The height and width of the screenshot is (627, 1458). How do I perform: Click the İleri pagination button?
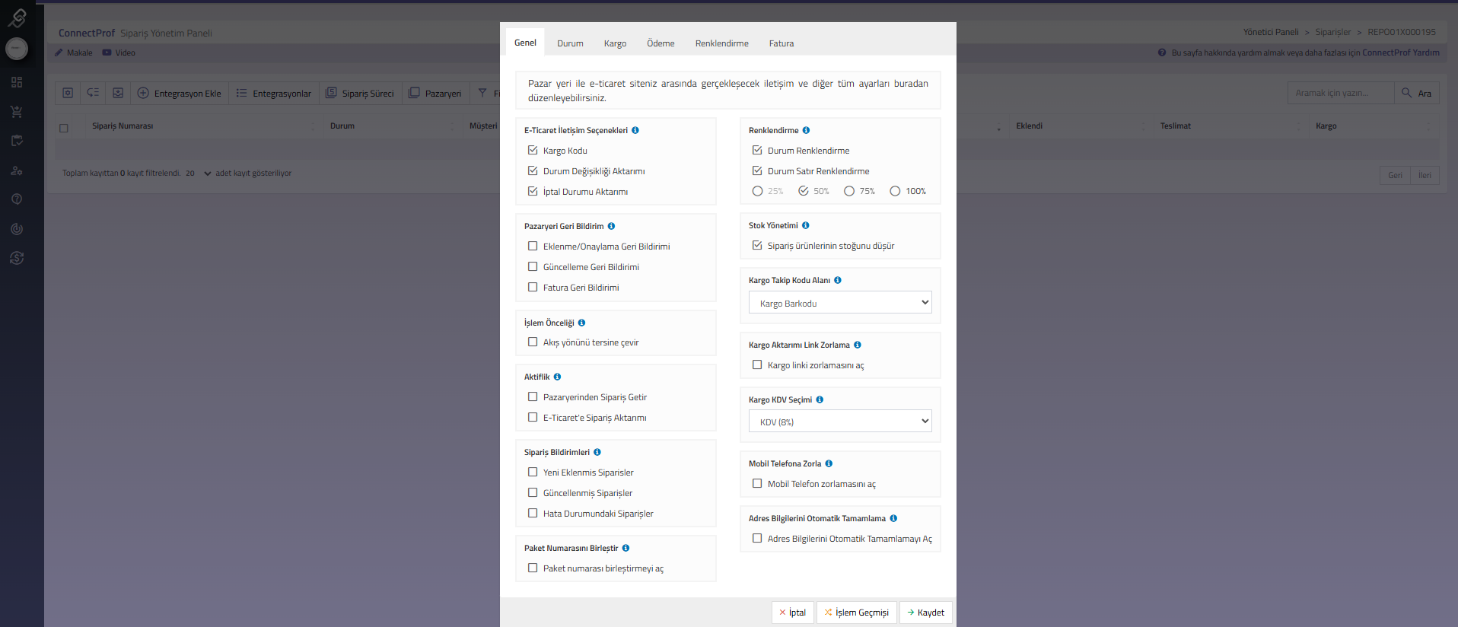(x=1425, y=175)
